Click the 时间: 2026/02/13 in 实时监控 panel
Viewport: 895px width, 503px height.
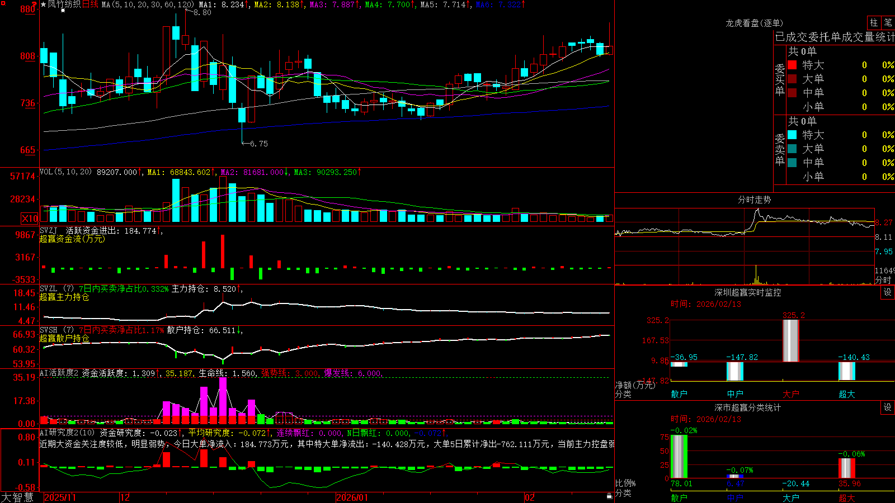(x=705, y=304)
